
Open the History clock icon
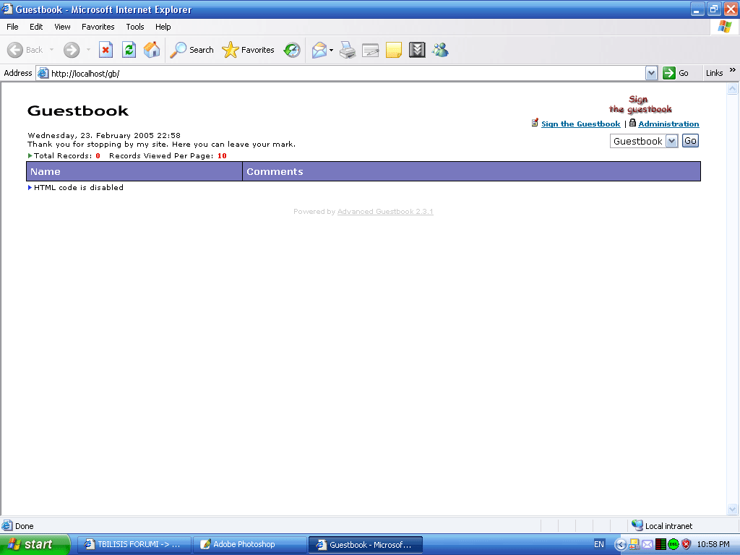292,50
